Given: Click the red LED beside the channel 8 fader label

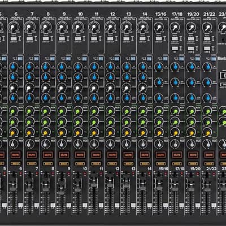Looking at the screenshot, I should point(53,173).
